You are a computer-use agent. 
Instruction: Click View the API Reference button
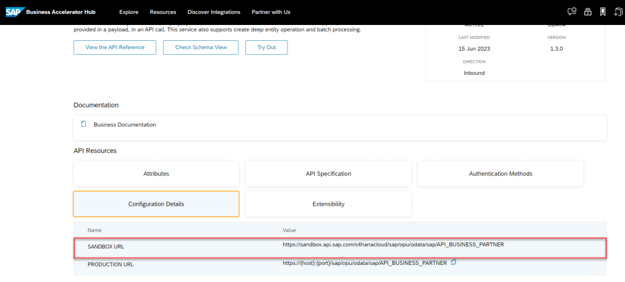(115, 48)
